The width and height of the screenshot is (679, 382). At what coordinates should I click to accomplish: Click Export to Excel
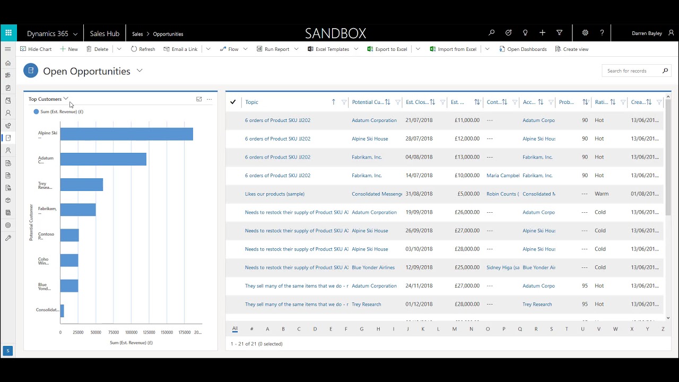point(387,49)
